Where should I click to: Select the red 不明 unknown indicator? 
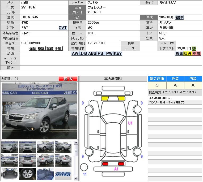[x=196, y=54]
